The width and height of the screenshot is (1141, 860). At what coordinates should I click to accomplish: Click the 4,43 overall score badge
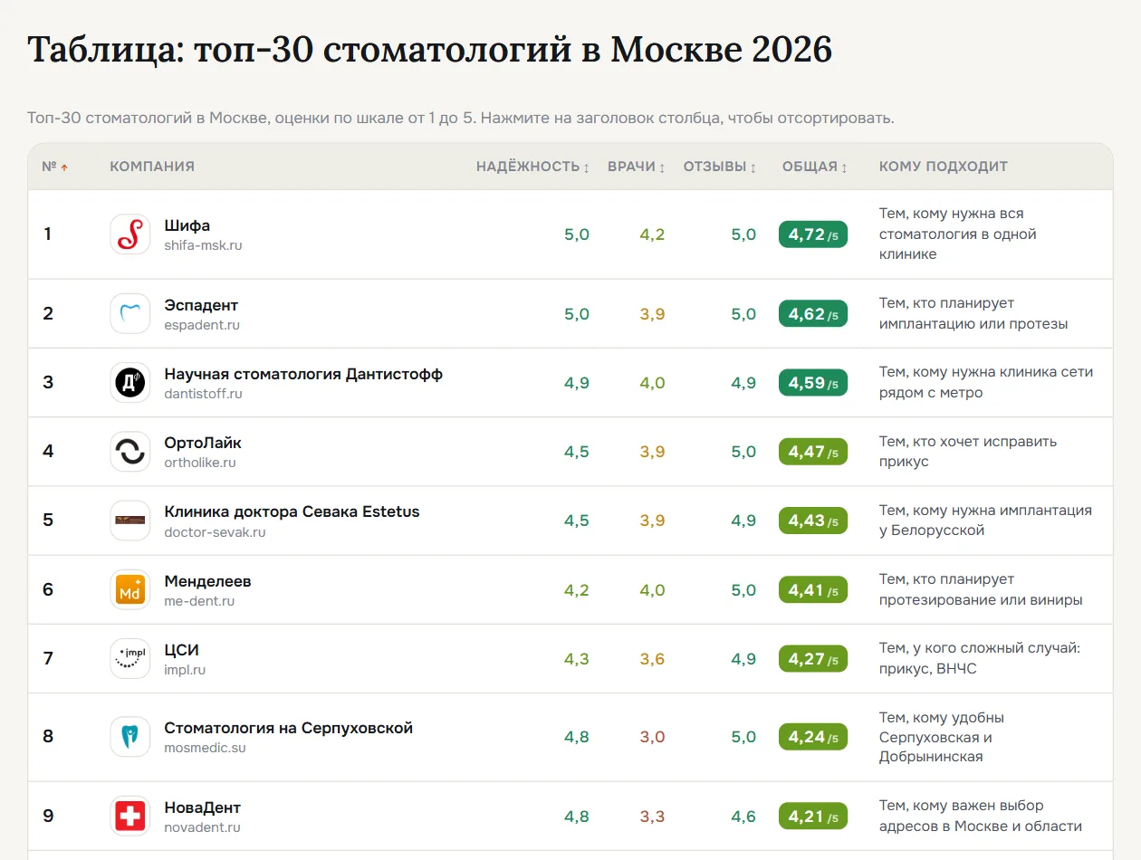click(813, 521)
